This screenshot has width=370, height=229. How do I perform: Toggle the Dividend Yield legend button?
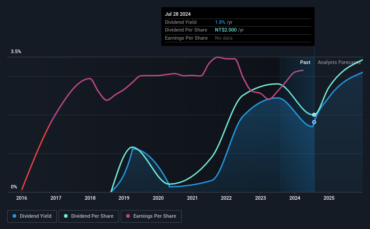pos(32,216)
